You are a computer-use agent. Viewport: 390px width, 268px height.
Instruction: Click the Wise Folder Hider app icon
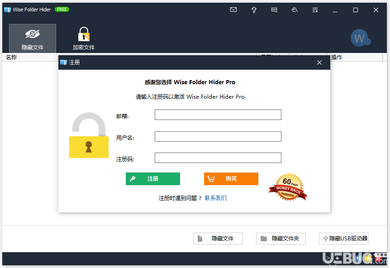click(7, 10)
